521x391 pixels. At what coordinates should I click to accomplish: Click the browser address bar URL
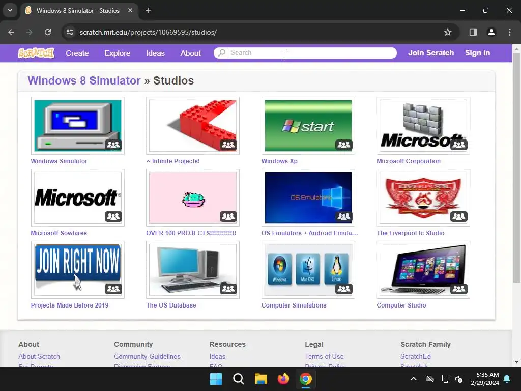pos(148,32)
